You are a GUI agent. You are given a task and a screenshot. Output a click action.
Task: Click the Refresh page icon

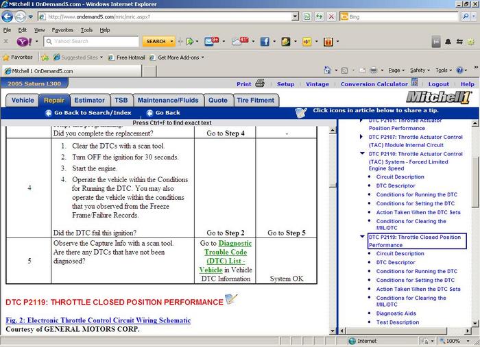pyautogui.click(x=319, y=16)
